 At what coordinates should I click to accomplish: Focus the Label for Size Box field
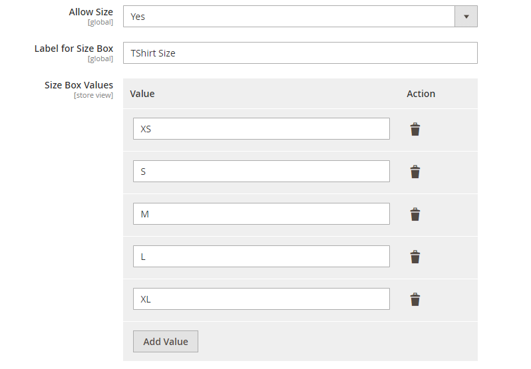(x=300, y=53)
